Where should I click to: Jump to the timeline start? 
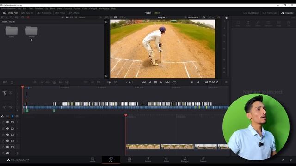coord(143,82)
